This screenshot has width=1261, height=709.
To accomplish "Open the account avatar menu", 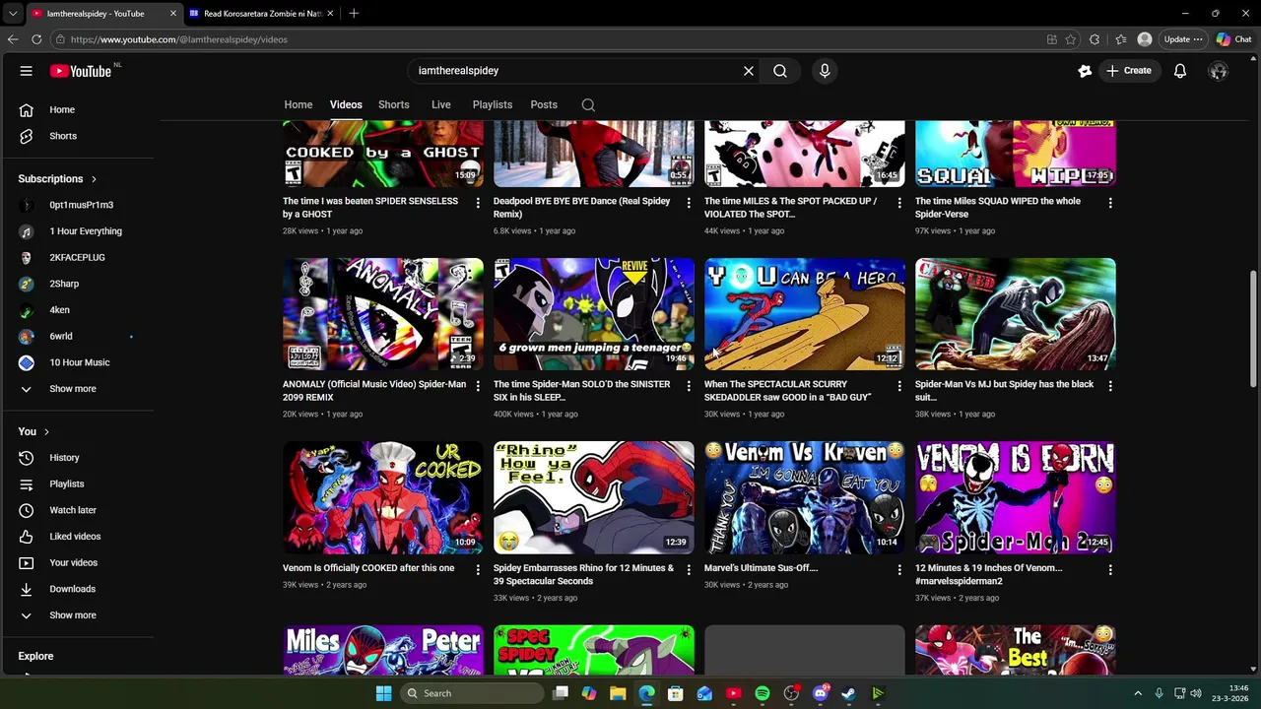I will coord(1219,71).
